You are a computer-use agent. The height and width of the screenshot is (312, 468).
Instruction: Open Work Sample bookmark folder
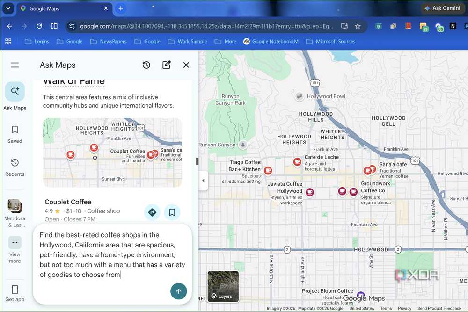pos(188,42)
